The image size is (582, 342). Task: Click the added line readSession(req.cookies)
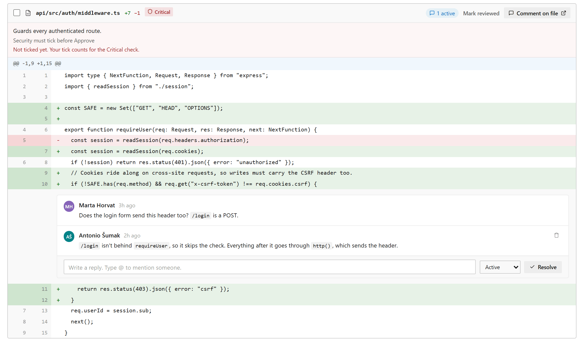(x=292, y=152)
